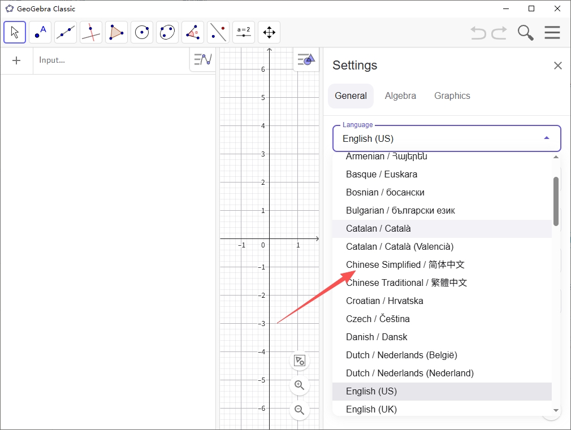571x430 pixels.
Task: Choose Dutch / Nederlands (Nederland) language
Action: click(442, 373)
